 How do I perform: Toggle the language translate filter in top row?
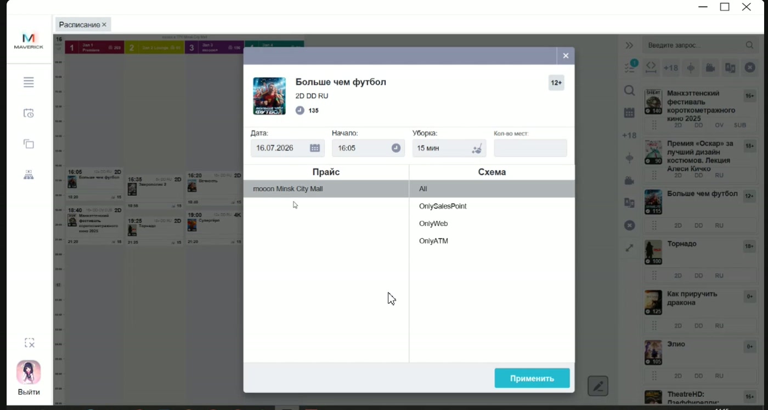pyautogui.click(x=730, y=68)
